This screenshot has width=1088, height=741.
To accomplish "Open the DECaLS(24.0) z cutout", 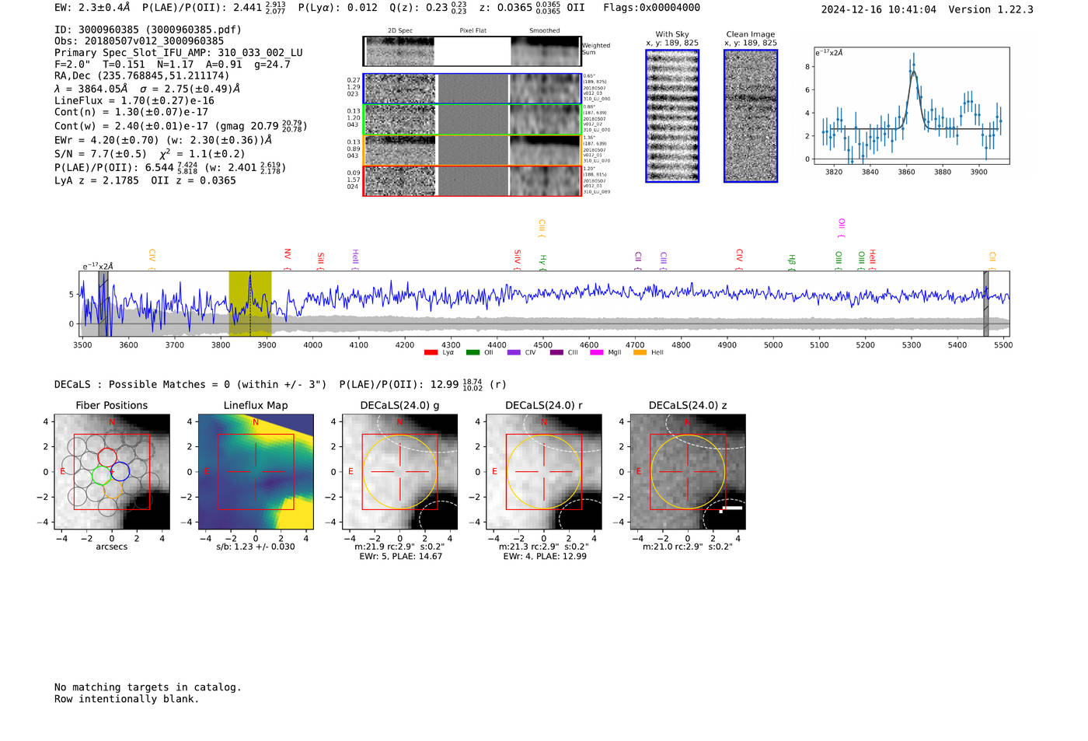I will click(x=688, y=472).
